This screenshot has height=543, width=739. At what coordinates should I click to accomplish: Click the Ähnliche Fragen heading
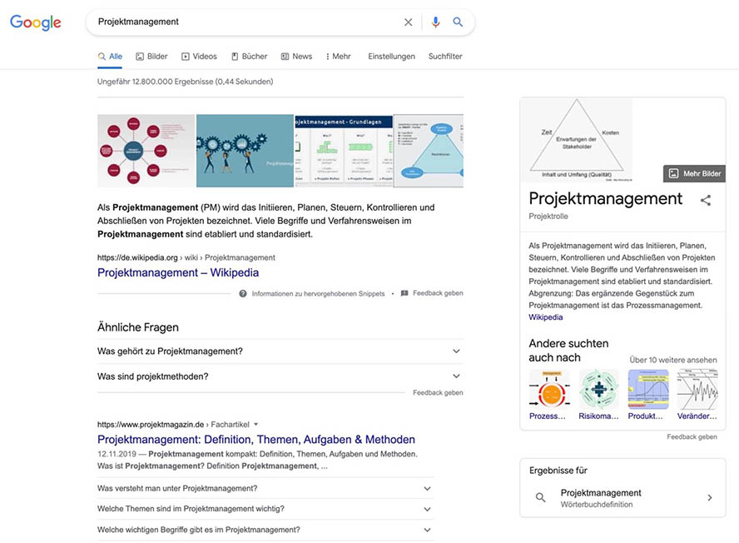coord(138,327)
